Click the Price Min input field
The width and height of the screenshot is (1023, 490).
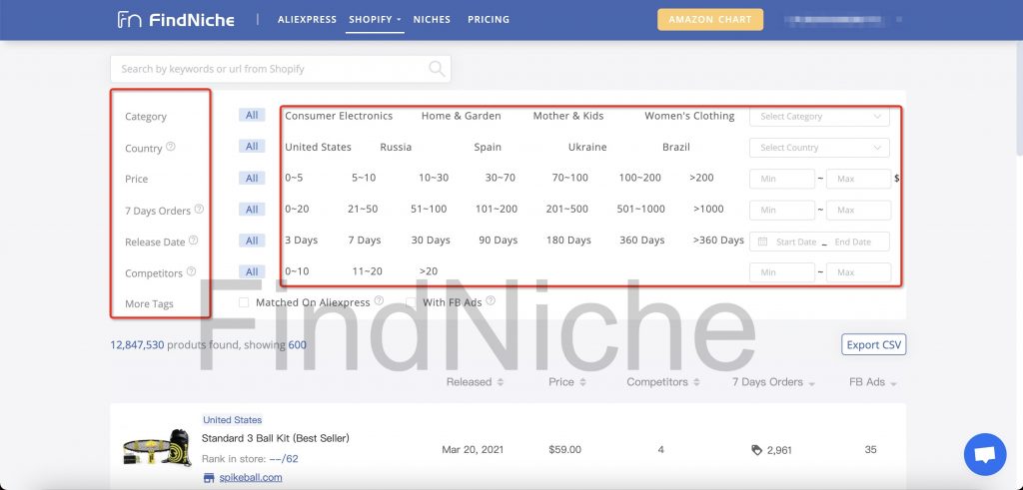coord(782,180)
